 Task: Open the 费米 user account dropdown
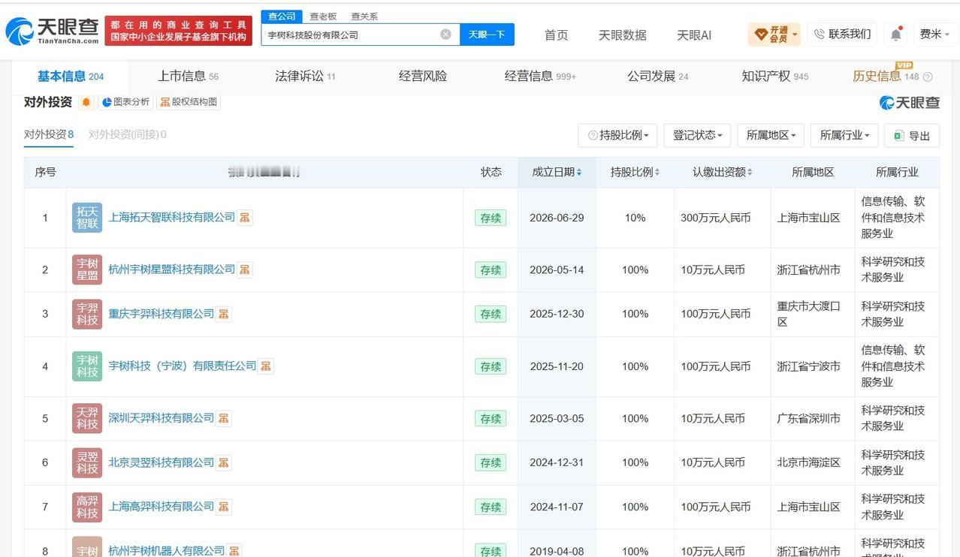(x=935, y=34)
